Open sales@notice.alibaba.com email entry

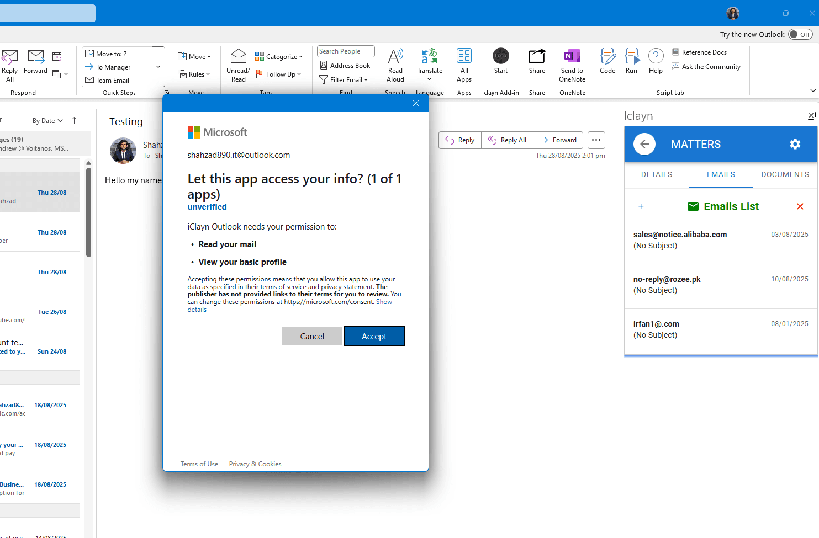[x=721, y=241]
